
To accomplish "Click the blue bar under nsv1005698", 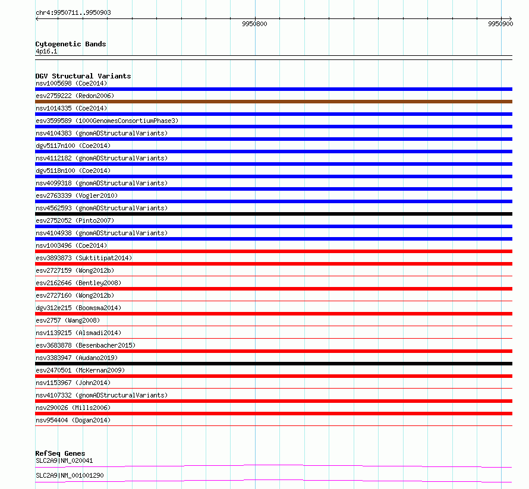I will pyautogui.click(x=273, y=89).
